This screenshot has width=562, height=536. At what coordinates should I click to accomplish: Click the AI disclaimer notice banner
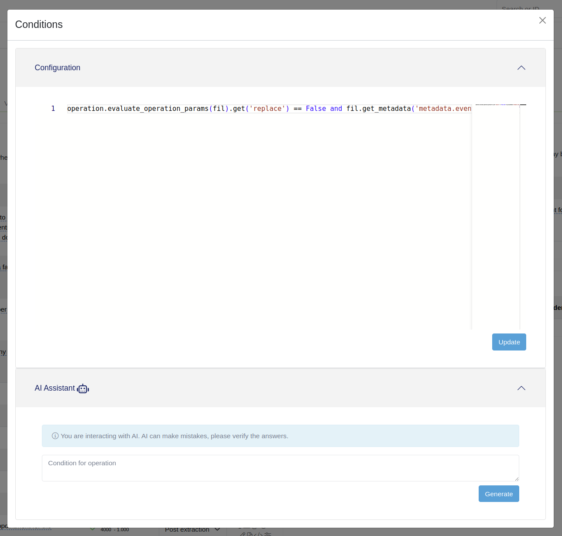280,436
